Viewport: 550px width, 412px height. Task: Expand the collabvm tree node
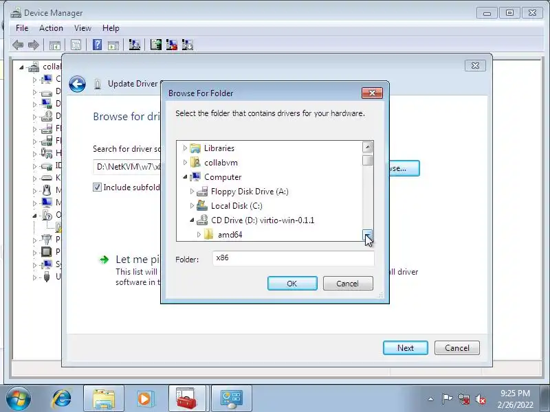click(x=185, y=163)
